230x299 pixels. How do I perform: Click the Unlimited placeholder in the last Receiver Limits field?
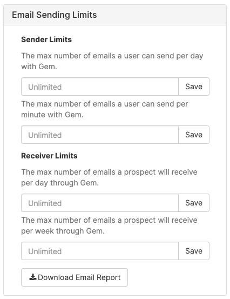45,251
